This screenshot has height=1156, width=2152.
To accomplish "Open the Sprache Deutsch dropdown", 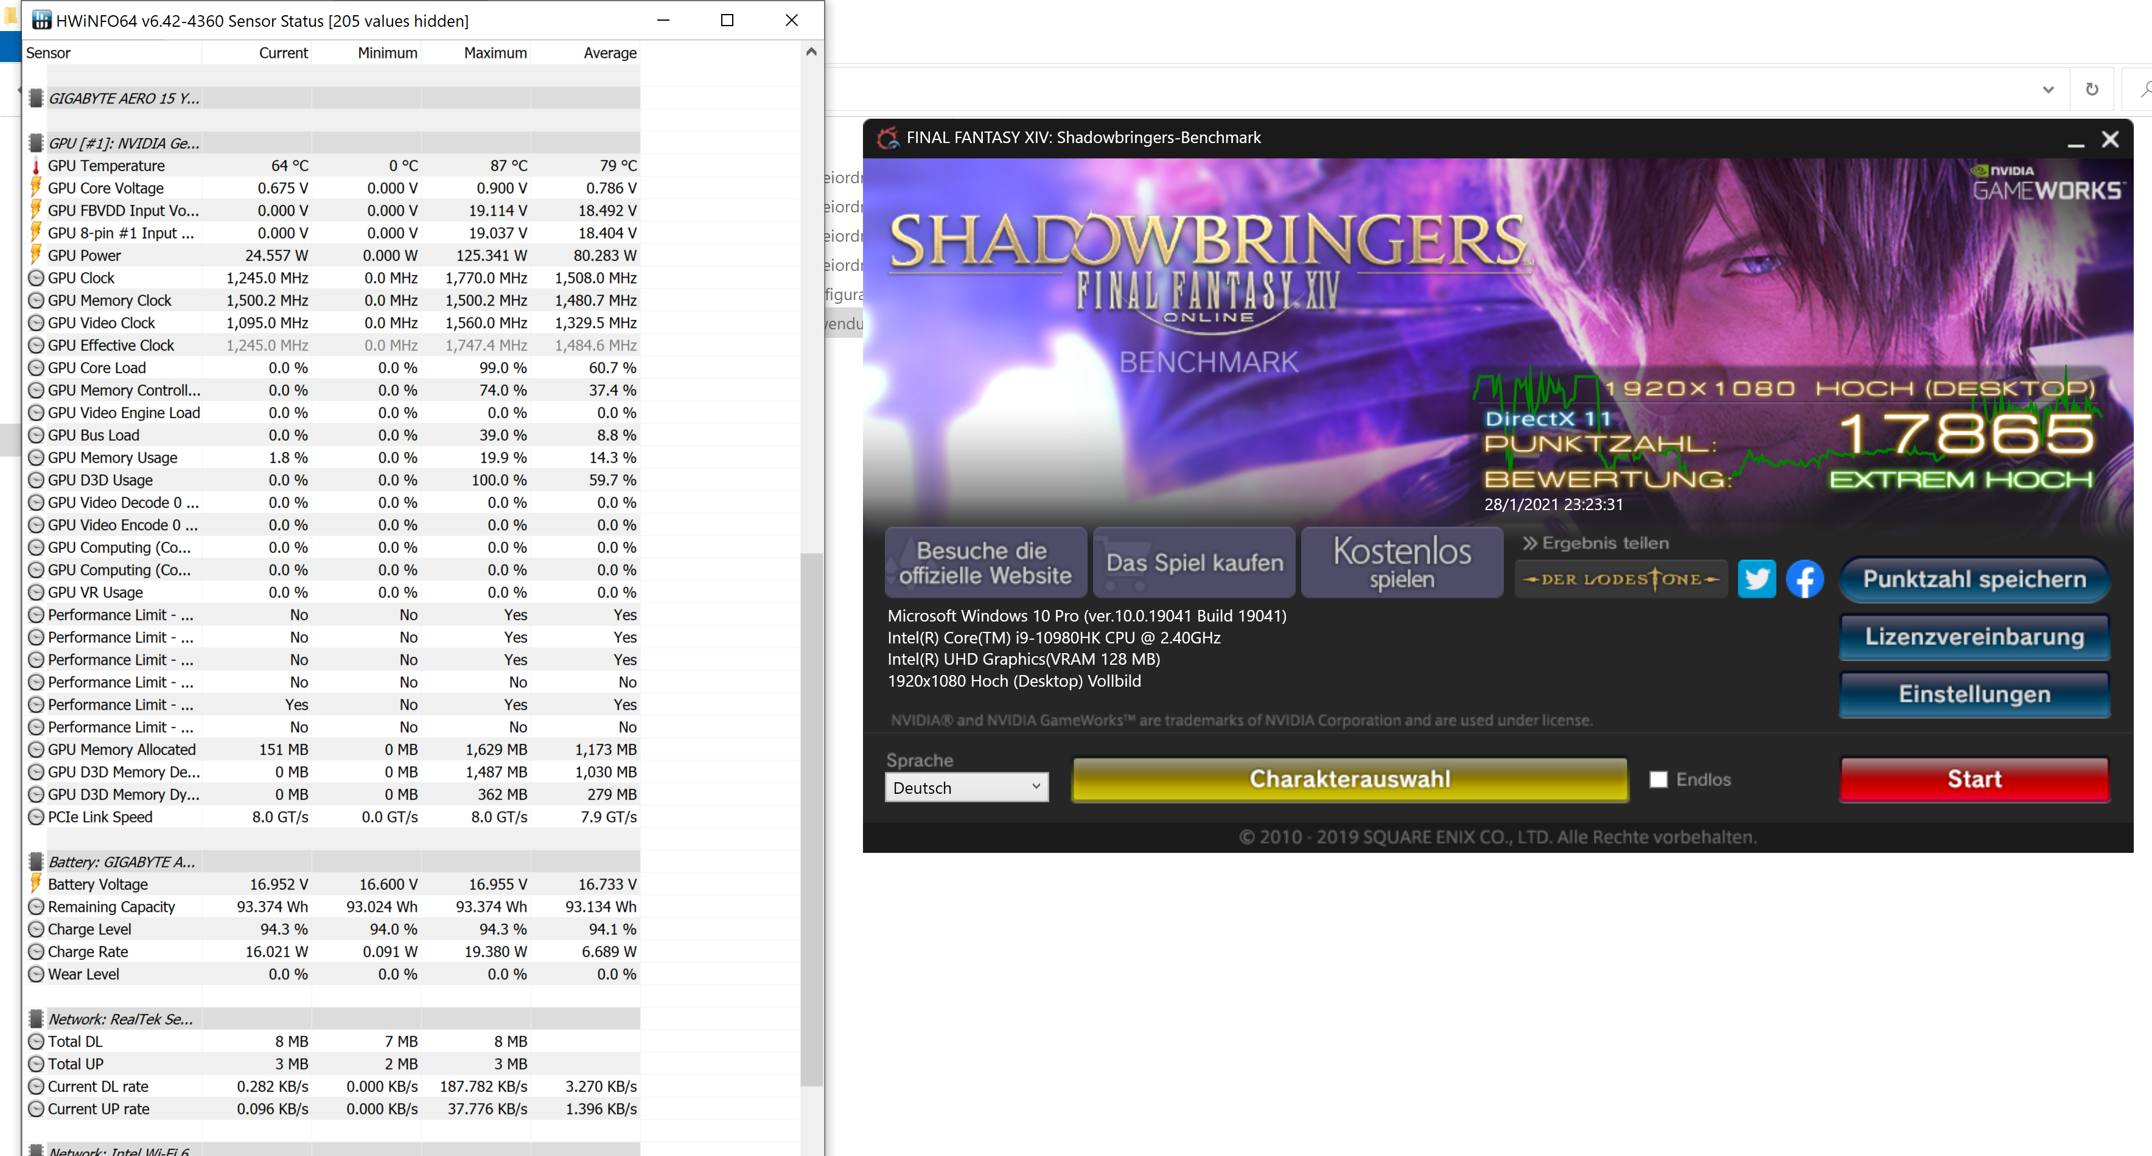I will pyautogui.click(x=966, y=787).
